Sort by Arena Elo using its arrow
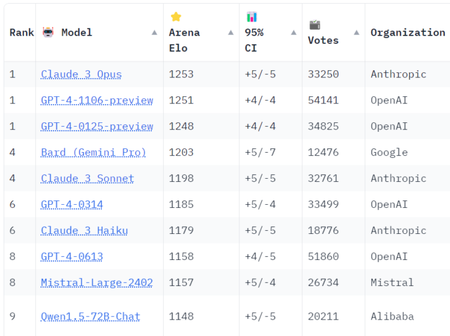The width and height of the screenshot is (450, 336). [230, 32]
